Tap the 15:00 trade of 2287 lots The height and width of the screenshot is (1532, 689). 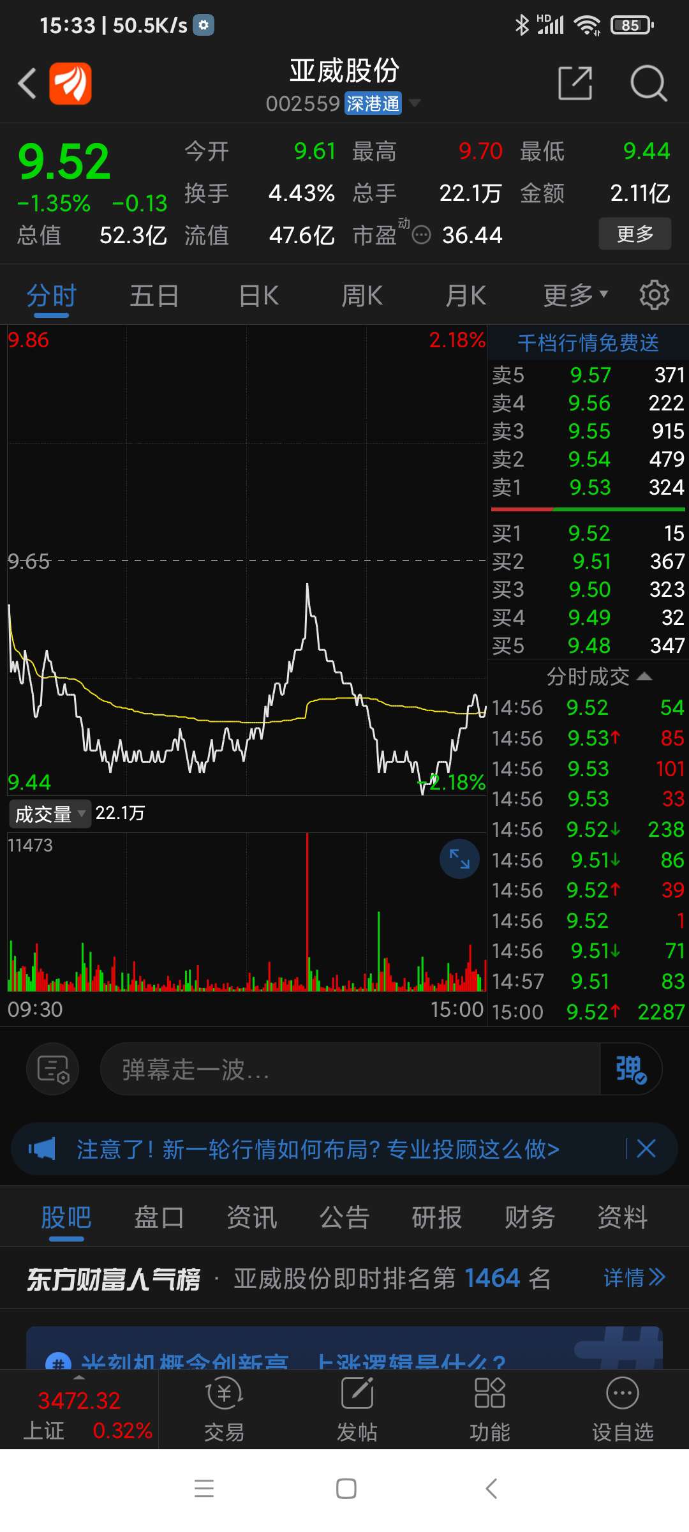588,1012
